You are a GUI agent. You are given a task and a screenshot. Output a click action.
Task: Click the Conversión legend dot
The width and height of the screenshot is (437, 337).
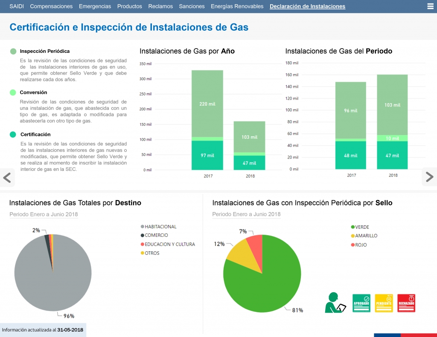[13, 92]
